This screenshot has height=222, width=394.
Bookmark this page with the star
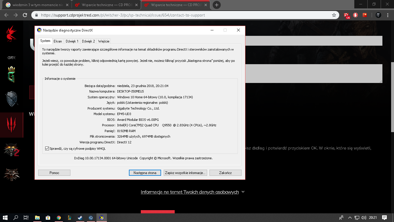tap(334, 15)
